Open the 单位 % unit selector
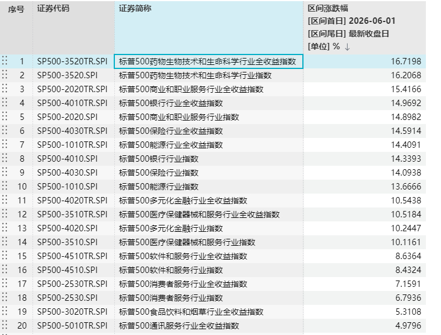441x335 pixels. pos(324,46)
